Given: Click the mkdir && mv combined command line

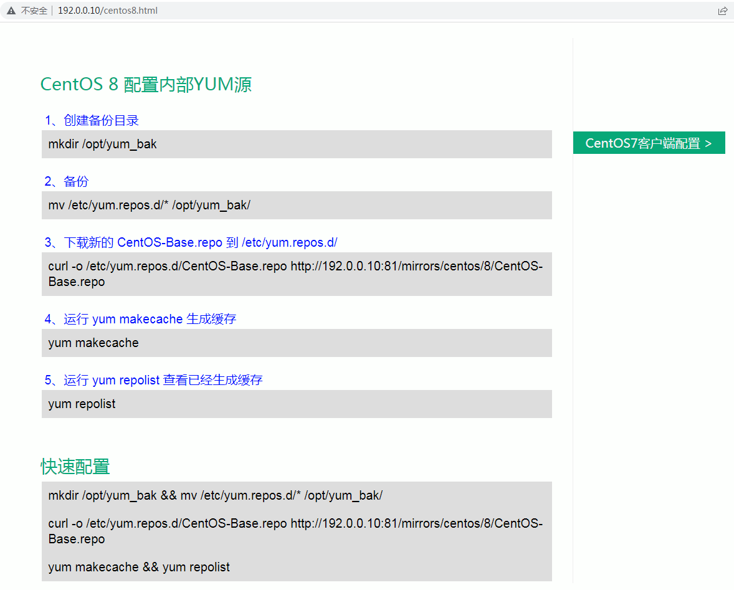Looking at the screenshot, I should pos(216,495).
